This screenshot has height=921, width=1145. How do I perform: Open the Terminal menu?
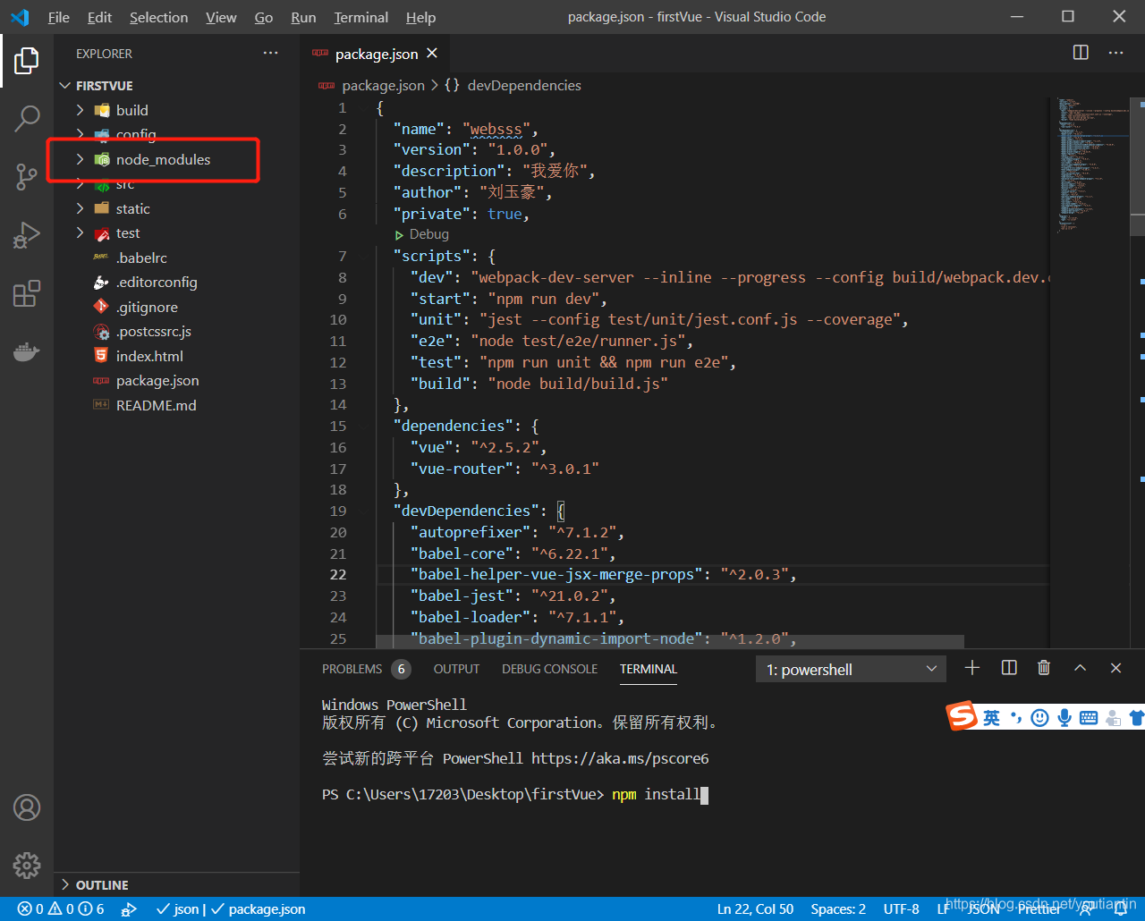click(361, 17)
